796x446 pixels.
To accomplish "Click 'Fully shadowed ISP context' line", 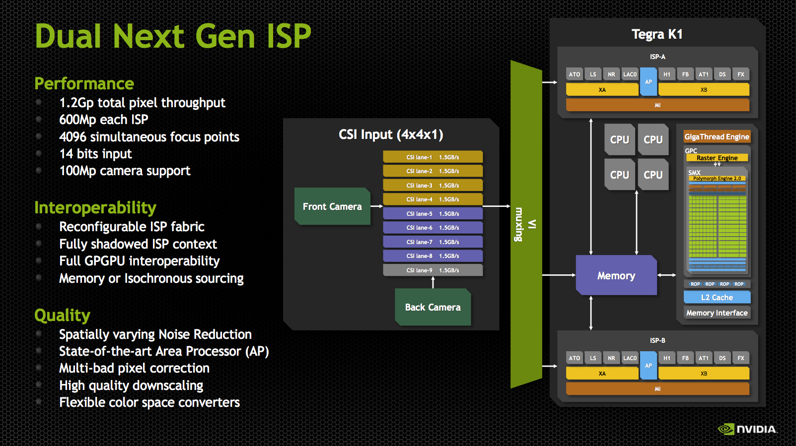I will click(138, 244).
